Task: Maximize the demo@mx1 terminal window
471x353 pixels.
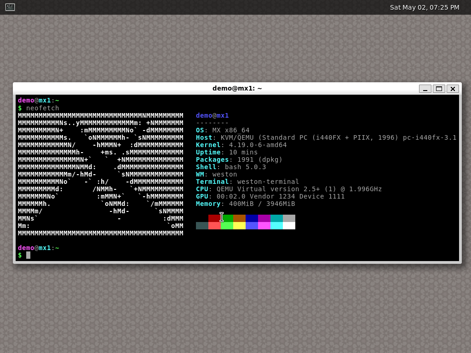Action: pos(439,89)
